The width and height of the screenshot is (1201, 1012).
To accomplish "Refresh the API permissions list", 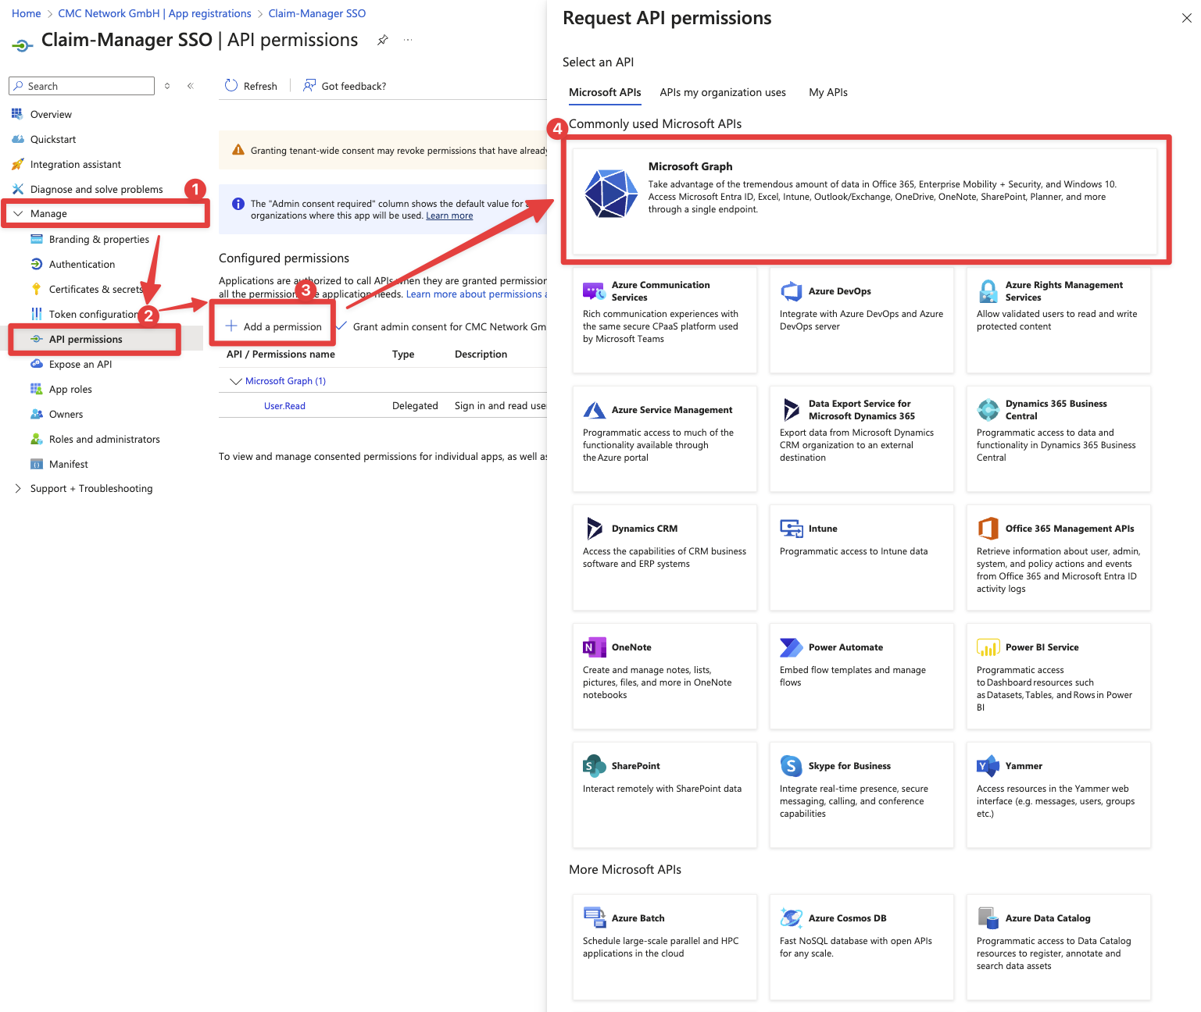I will (x=251, y=86).
